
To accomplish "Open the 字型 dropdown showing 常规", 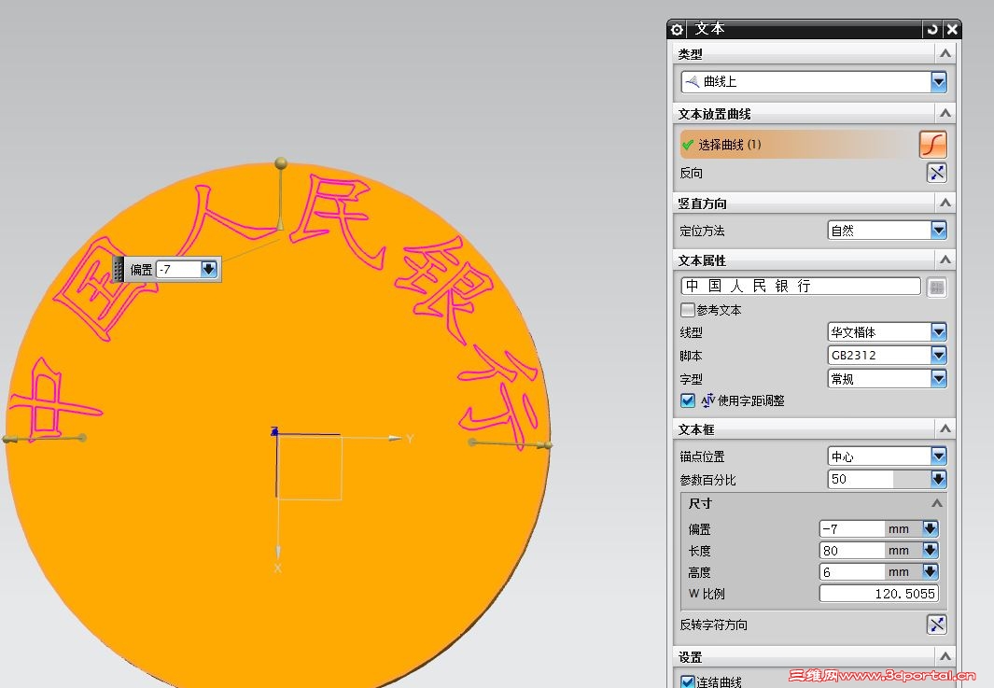I will (938, 379).
